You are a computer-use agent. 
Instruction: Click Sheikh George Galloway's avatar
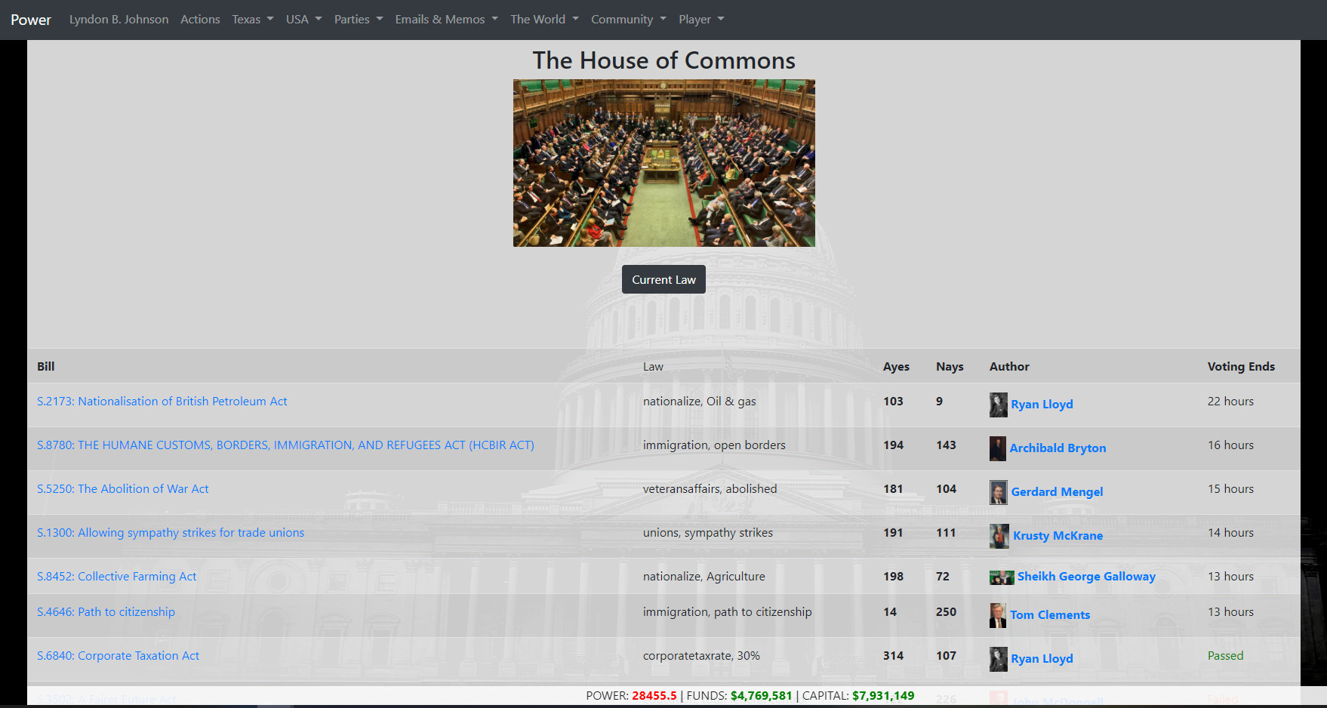[x=1001, y=577]
